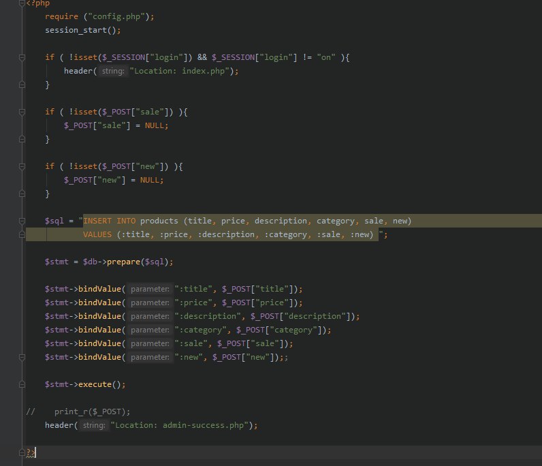This screenshot has width=542, height=466.
Task: Click the commented print_r($_POST) line
Action: (x=92, y=411)
